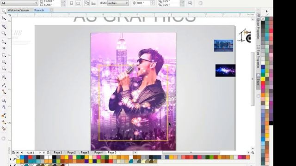The image size is (296, 166).
Task: Select the Freehand drawing tool
Action: (x=4, y=41)
